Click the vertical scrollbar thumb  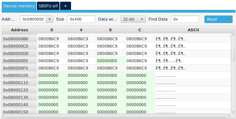click(x=233, y=55)
